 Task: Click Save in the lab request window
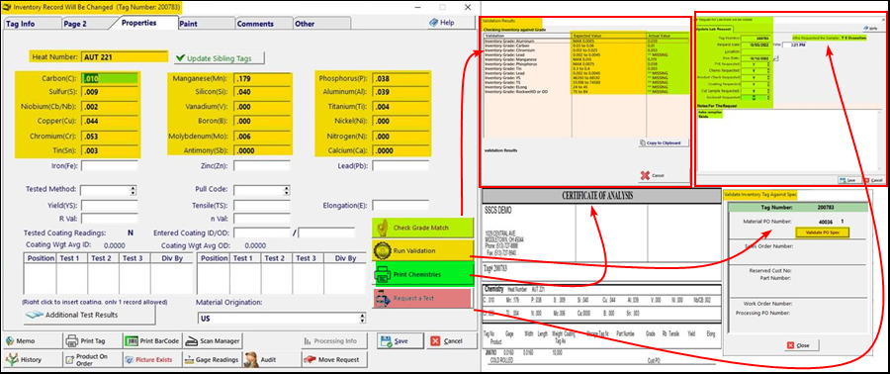tap(849, 180)
